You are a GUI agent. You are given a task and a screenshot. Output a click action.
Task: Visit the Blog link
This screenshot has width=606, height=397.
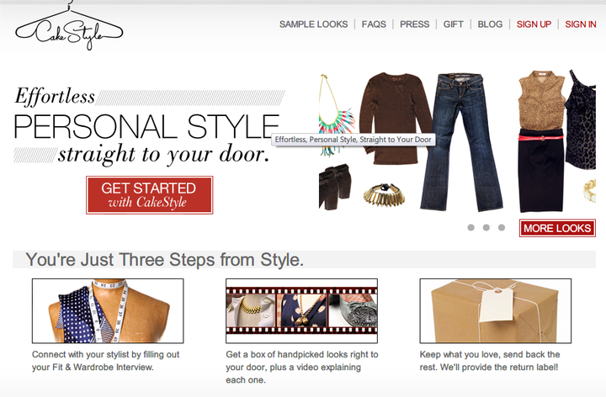pyautogui.click(x=490, y=24)
